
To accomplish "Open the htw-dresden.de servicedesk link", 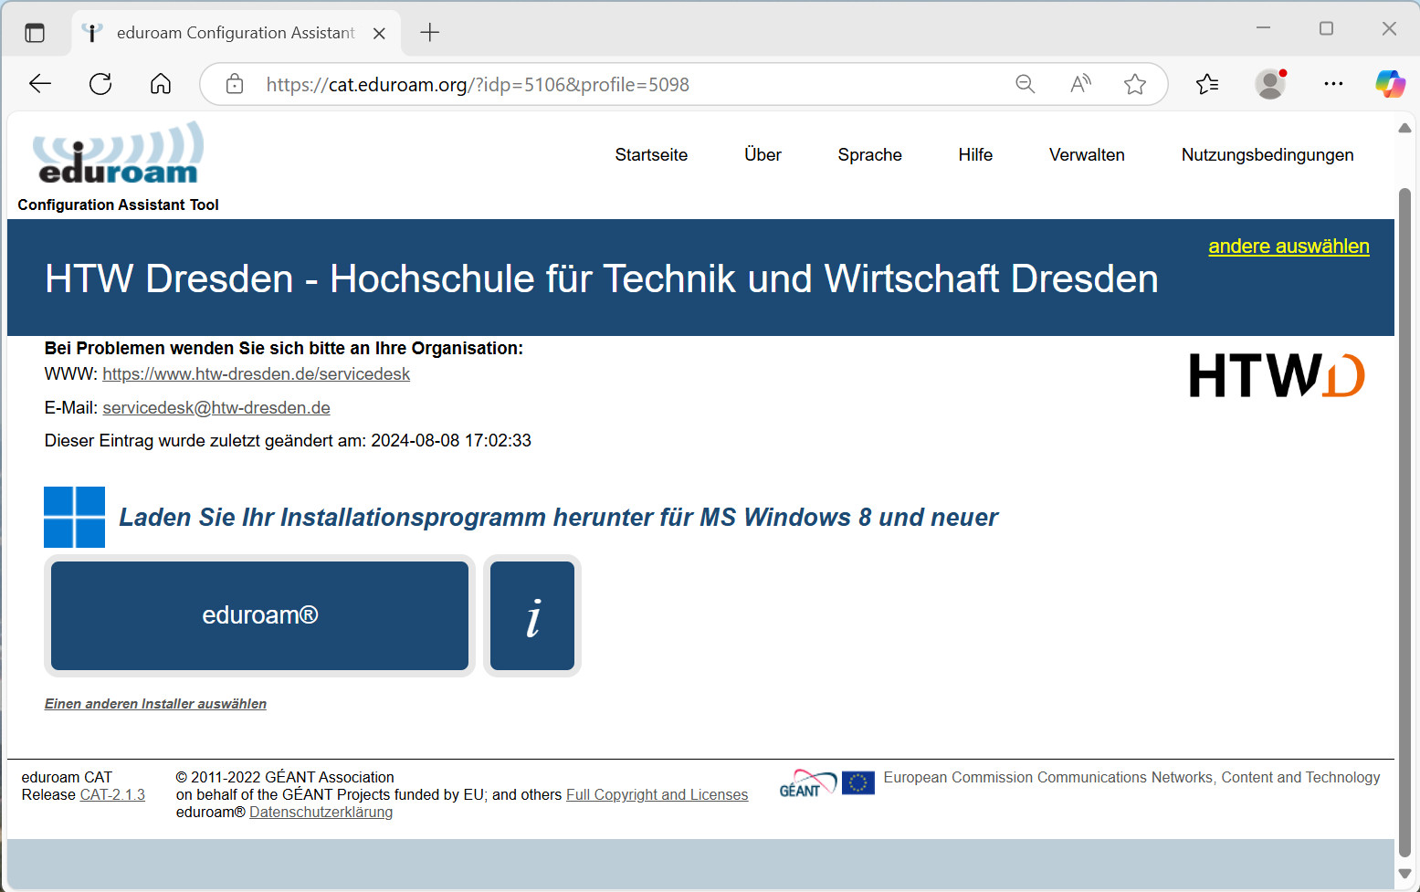I will pyautogui.click(x=256, y=374).
